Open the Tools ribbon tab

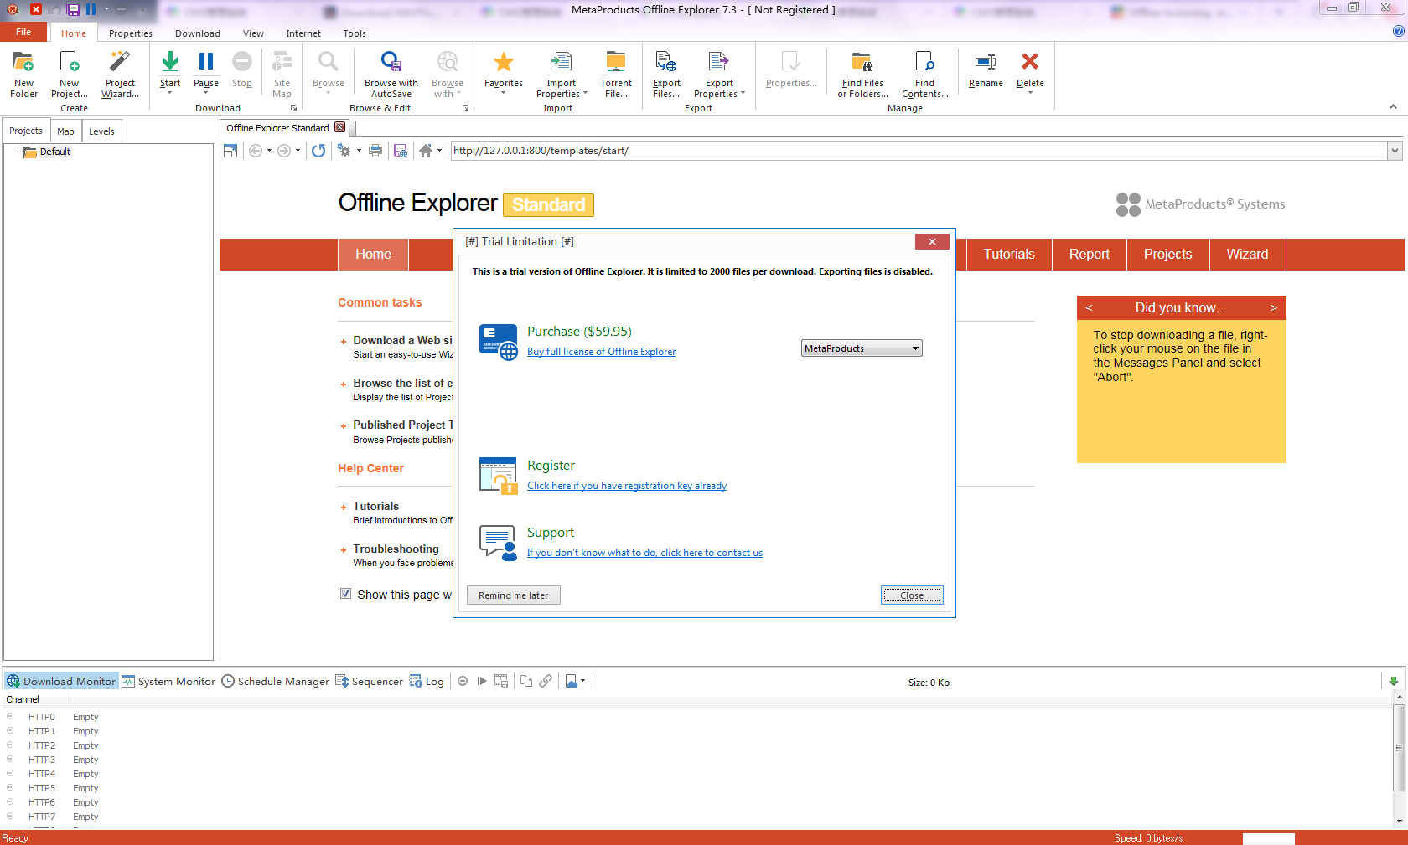355,33
